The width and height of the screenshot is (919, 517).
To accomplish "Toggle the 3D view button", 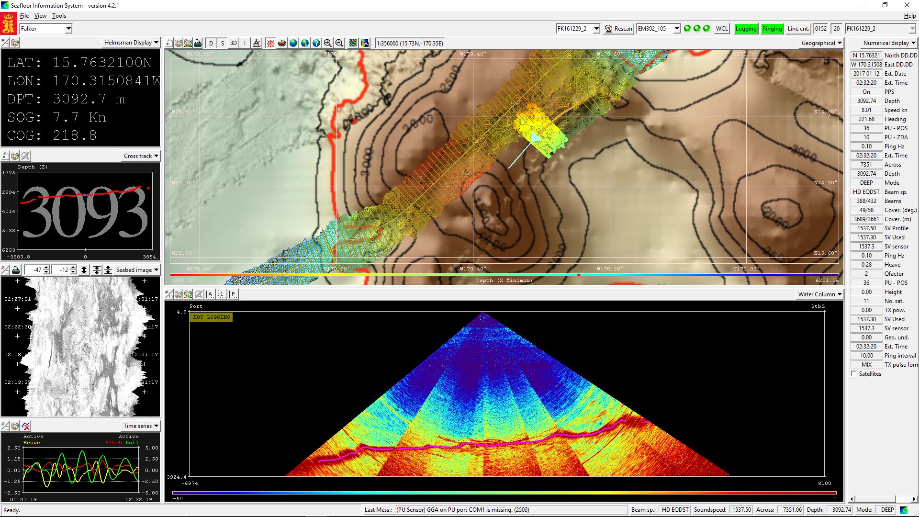I will [x=234, y=43].
